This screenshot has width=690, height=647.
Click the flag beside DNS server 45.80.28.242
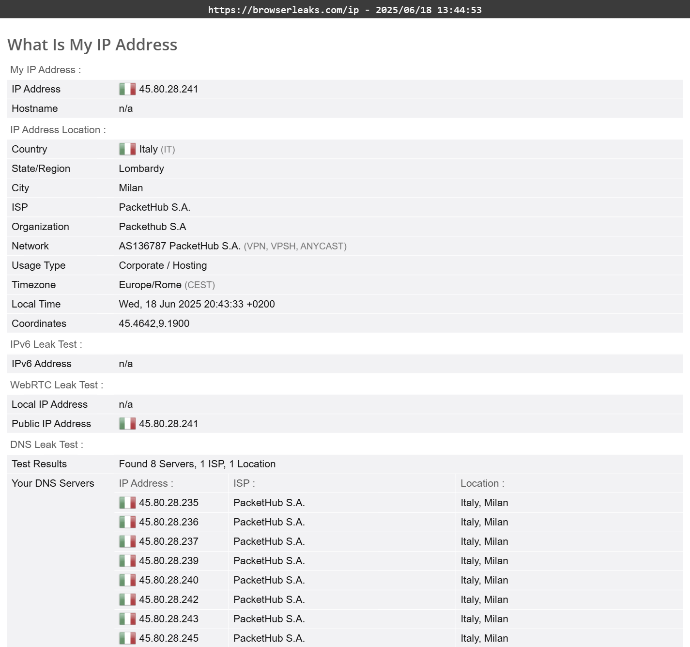[127, 600]
